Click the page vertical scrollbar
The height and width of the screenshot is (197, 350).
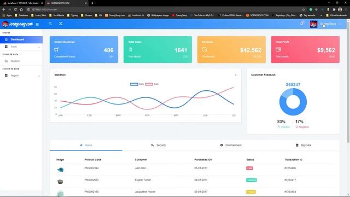click(x=348, y=82)
